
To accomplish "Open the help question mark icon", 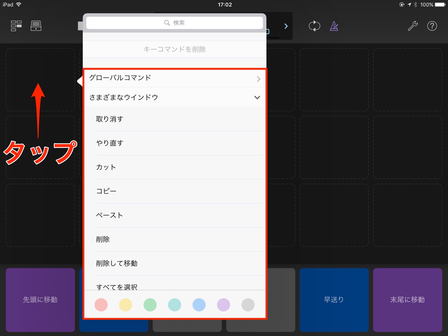I will coord(432,26).
